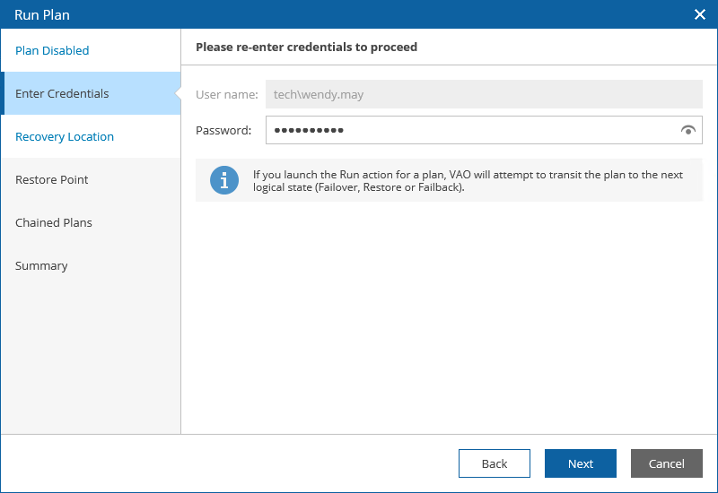Switch to the Chained Plans step
The image size is (718, 493).
click(54, 223)
